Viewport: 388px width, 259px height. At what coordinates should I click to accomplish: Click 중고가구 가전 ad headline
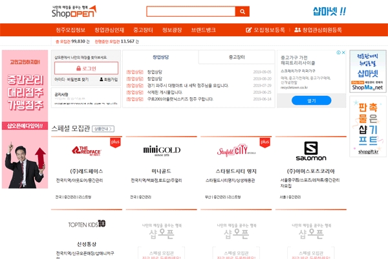(x=297, y=60)
